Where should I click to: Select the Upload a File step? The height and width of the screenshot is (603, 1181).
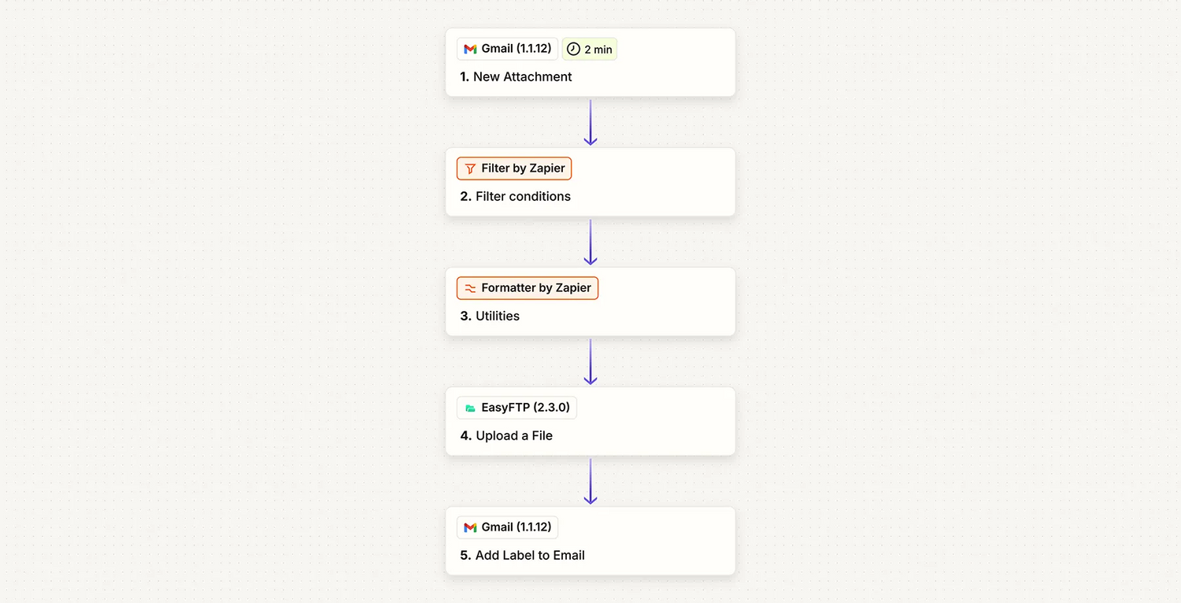coord(514,436)
